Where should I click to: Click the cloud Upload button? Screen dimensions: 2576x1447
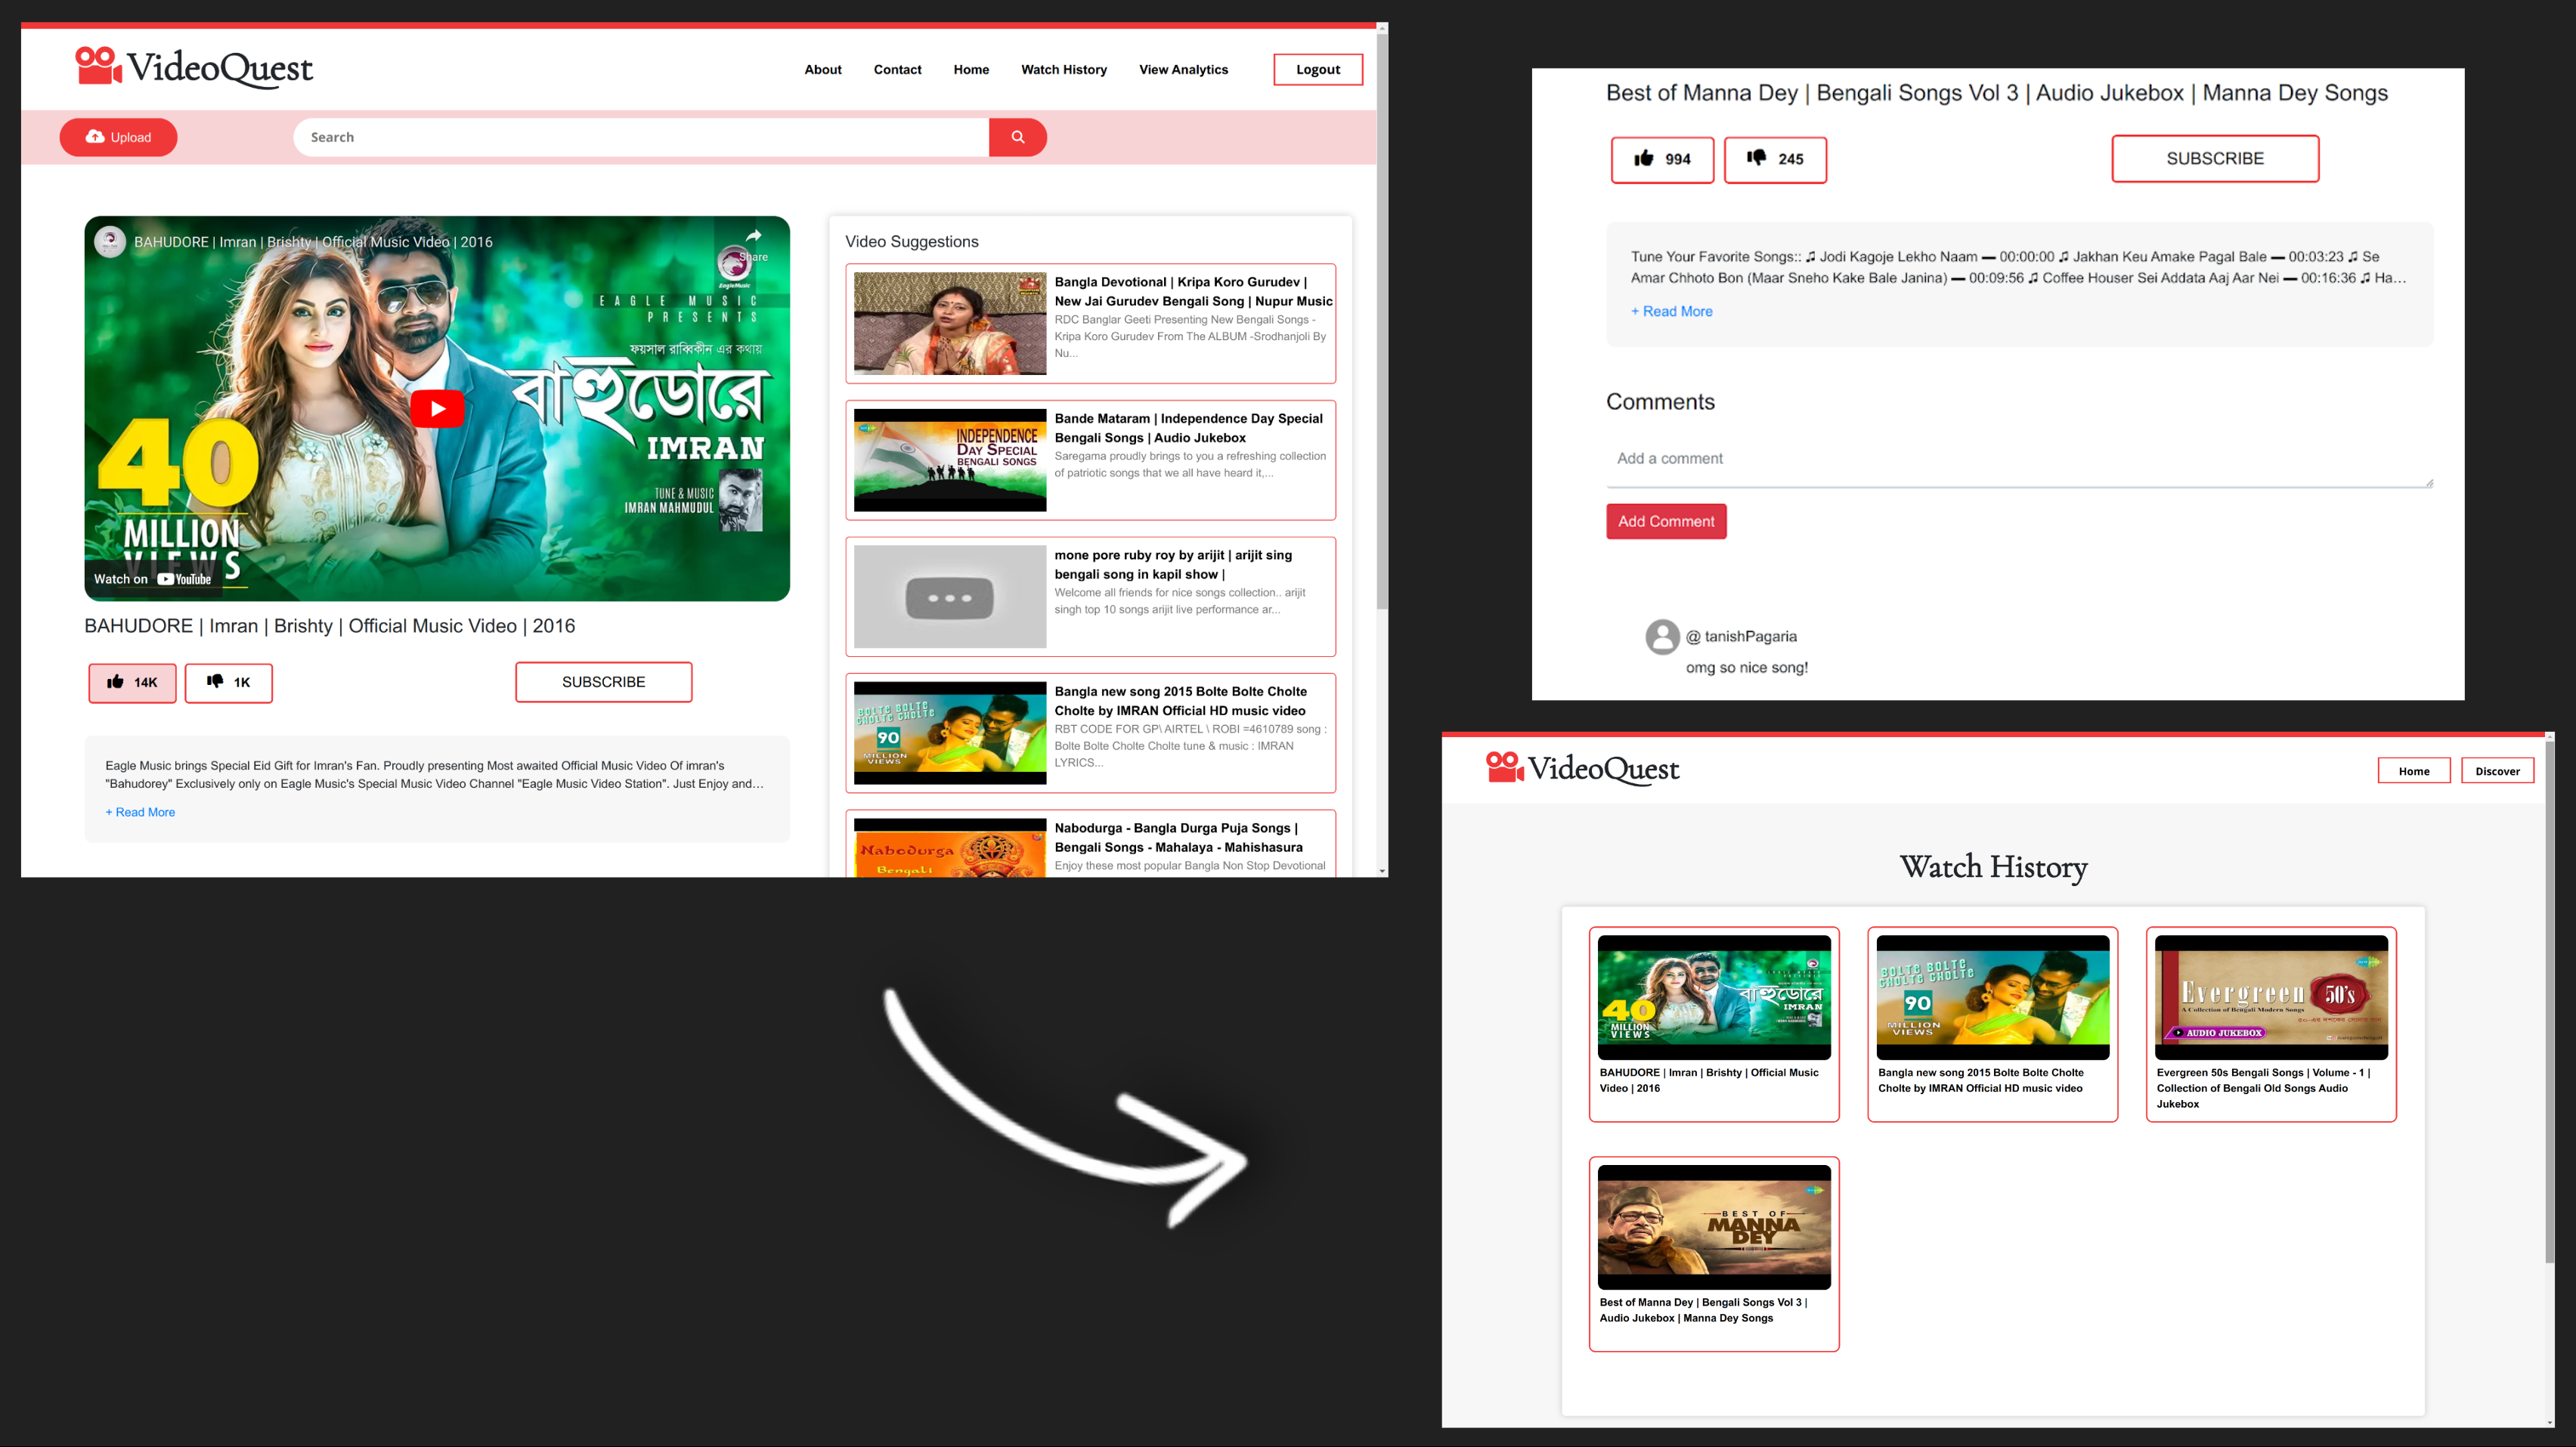(x=118, y=137)
